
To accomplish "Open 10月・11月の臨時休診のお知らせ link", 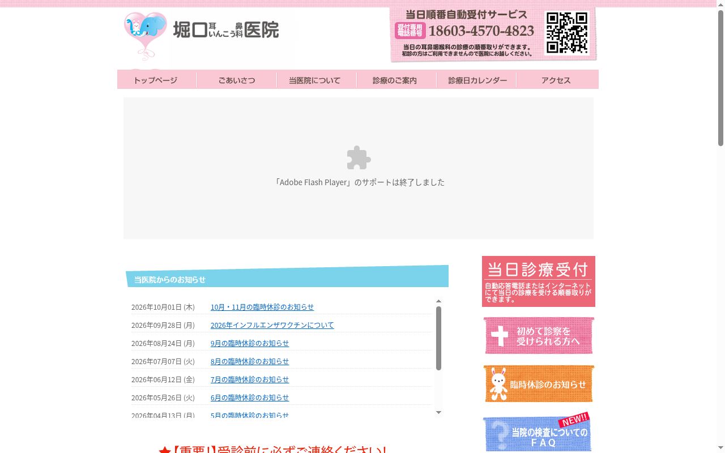I will click(262, 307).
